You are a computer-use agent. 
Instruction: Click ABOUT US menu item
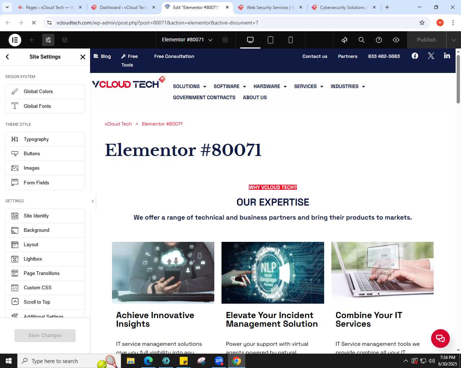pyautogui.click(x=255, y=97)
